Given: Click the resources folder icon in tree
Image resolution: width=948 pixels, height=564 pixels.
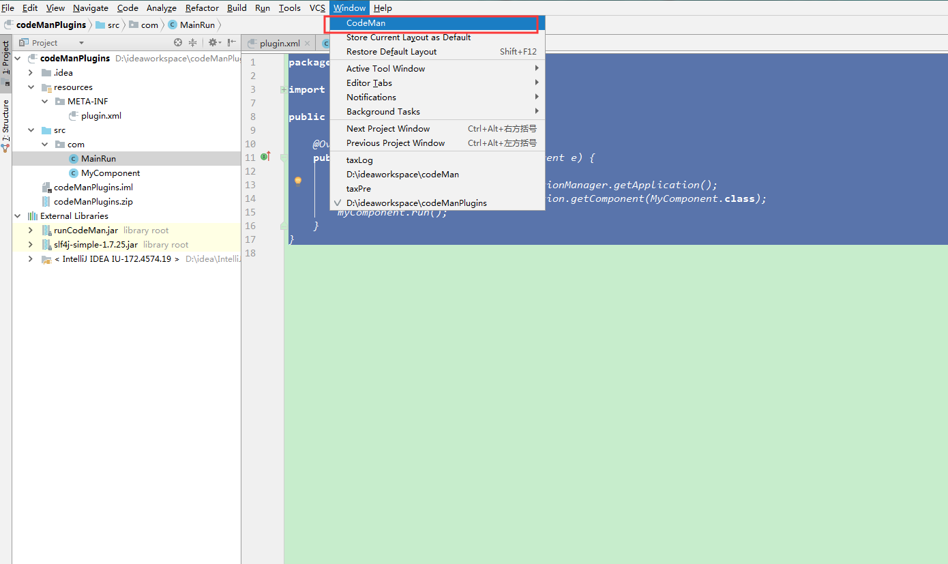Looking at the screenshot, I should pyautogui.click(x=46, y=87).
